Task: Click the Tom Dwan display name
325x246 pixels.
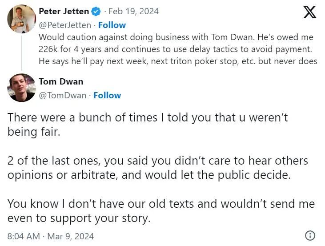Action: click(61, 81)
